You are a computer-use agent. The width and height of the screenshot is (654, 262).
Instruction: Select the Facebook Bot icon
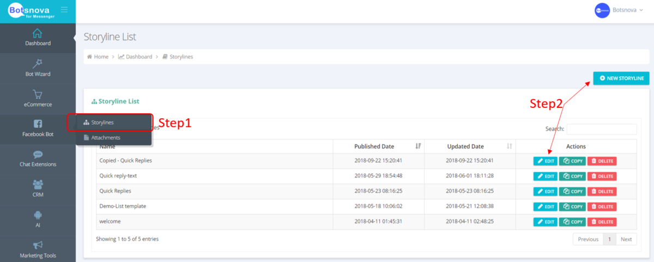coord(38,124)
